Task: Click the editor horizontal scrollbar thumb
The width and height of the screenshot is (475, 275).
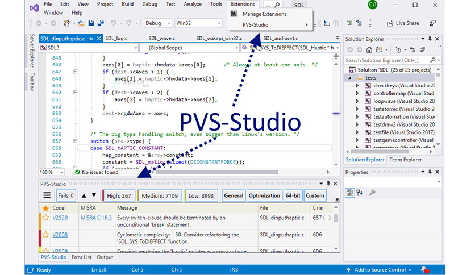Action: (217, 172)
